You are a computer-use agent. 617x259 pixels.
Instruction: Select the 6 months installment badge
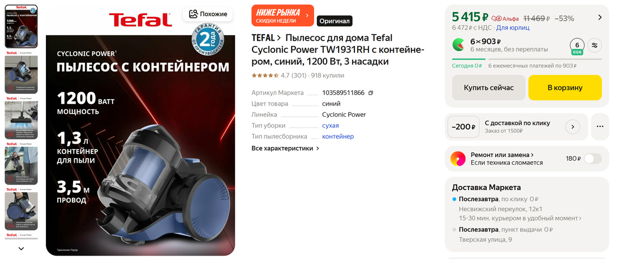577,47
